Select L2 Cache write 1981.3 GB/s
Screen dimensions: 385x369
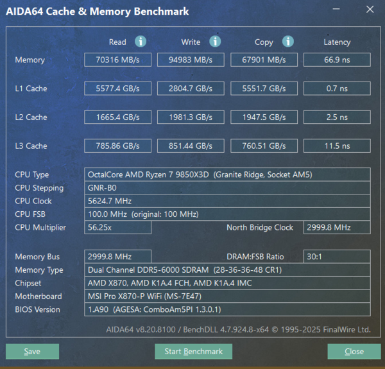tap(191, 117)
